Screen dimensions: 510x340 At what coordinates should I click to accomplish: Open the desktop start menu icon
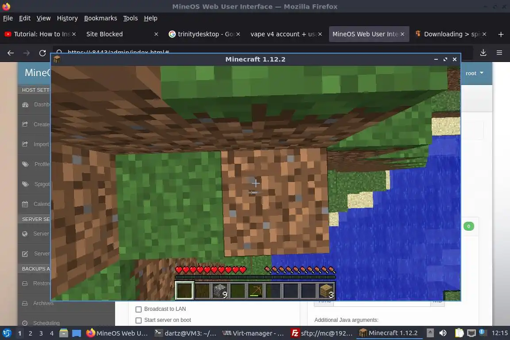(x=7, y=333)
